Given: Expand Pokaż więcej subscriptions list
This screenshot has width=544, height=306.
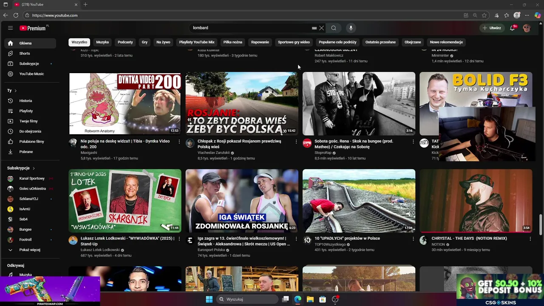Looking at the screenshot, I should pos(30,250).
